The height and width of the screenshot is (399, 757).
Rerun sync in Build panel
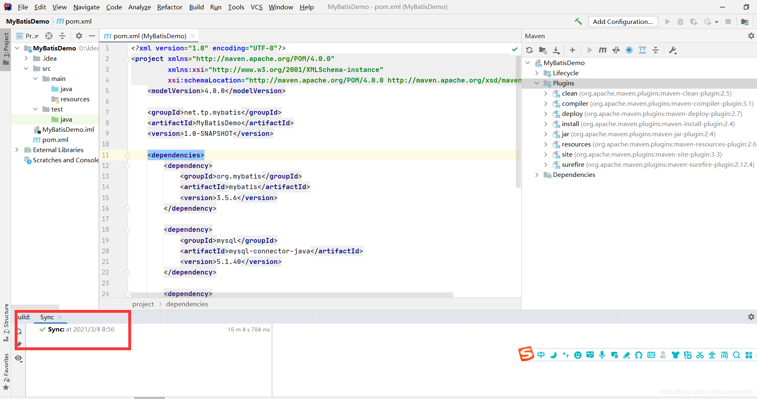(19, 331)
